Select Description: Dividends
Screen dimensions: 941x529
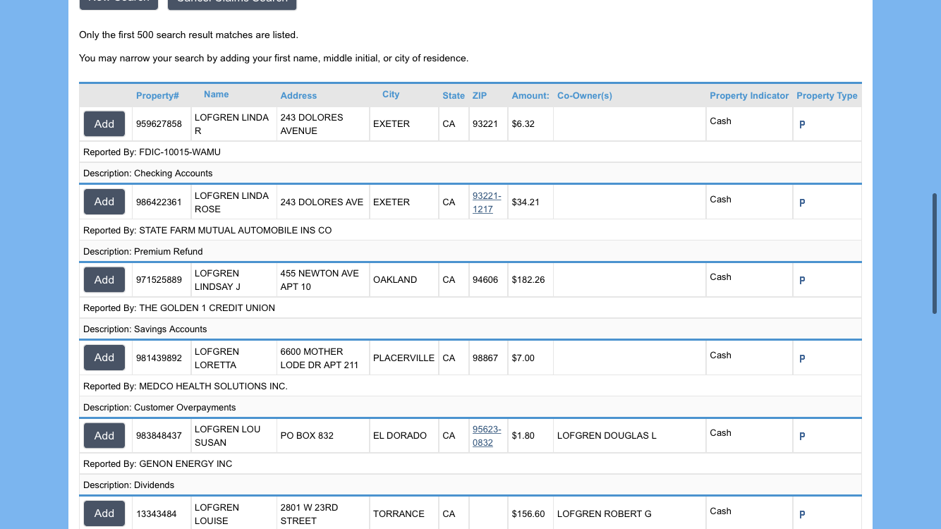pyautogui.click(x=128, y=485)
